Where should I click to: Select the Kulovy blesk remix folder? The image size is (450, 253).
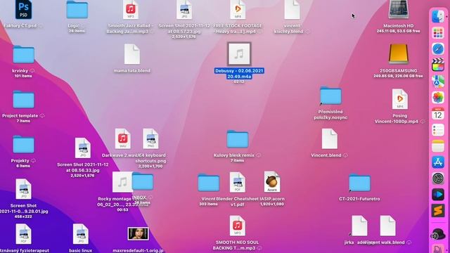tap(238, 139)
